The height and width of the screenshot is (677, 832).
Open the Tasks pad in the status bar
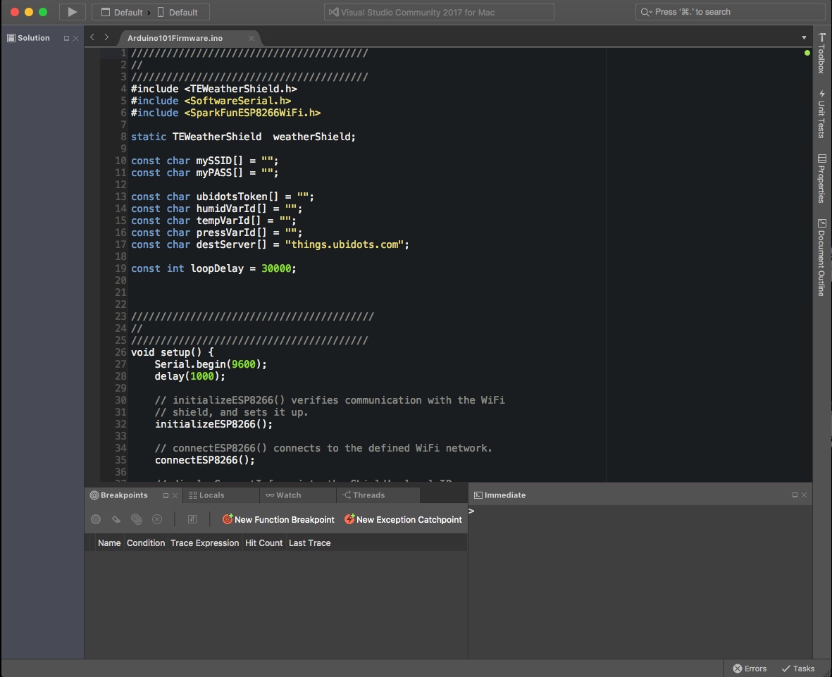click(797, 668)
